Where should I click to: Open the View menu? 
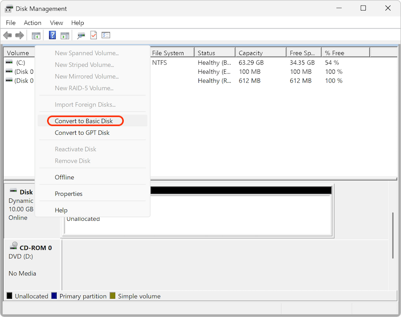tap(56, 23)
